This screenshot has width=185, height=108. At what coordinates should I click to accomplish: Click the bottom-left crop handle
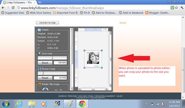pyautogui.click(x=84, y=68)
